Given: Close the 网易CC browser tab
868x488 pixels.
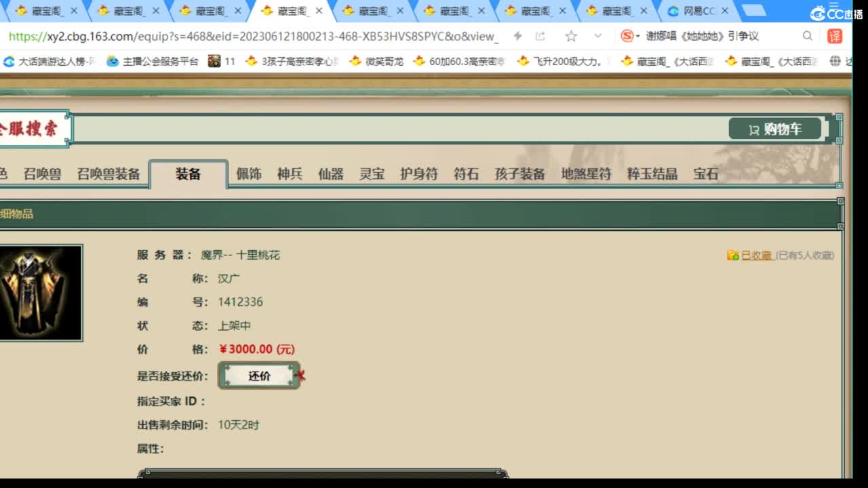Looking at the screenshot, I should (725, 11).
